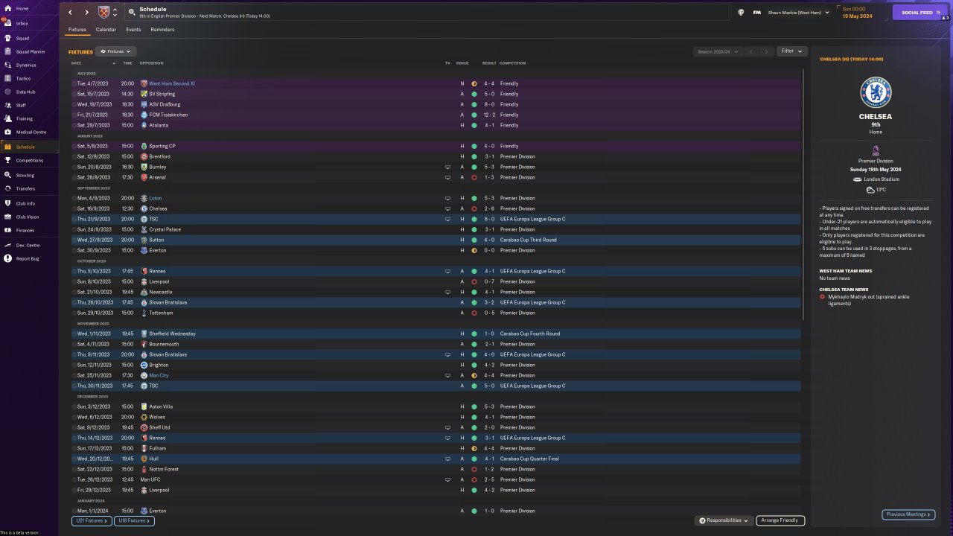Select the Schedule calendar icon in sidebar

tap(7, 147)
